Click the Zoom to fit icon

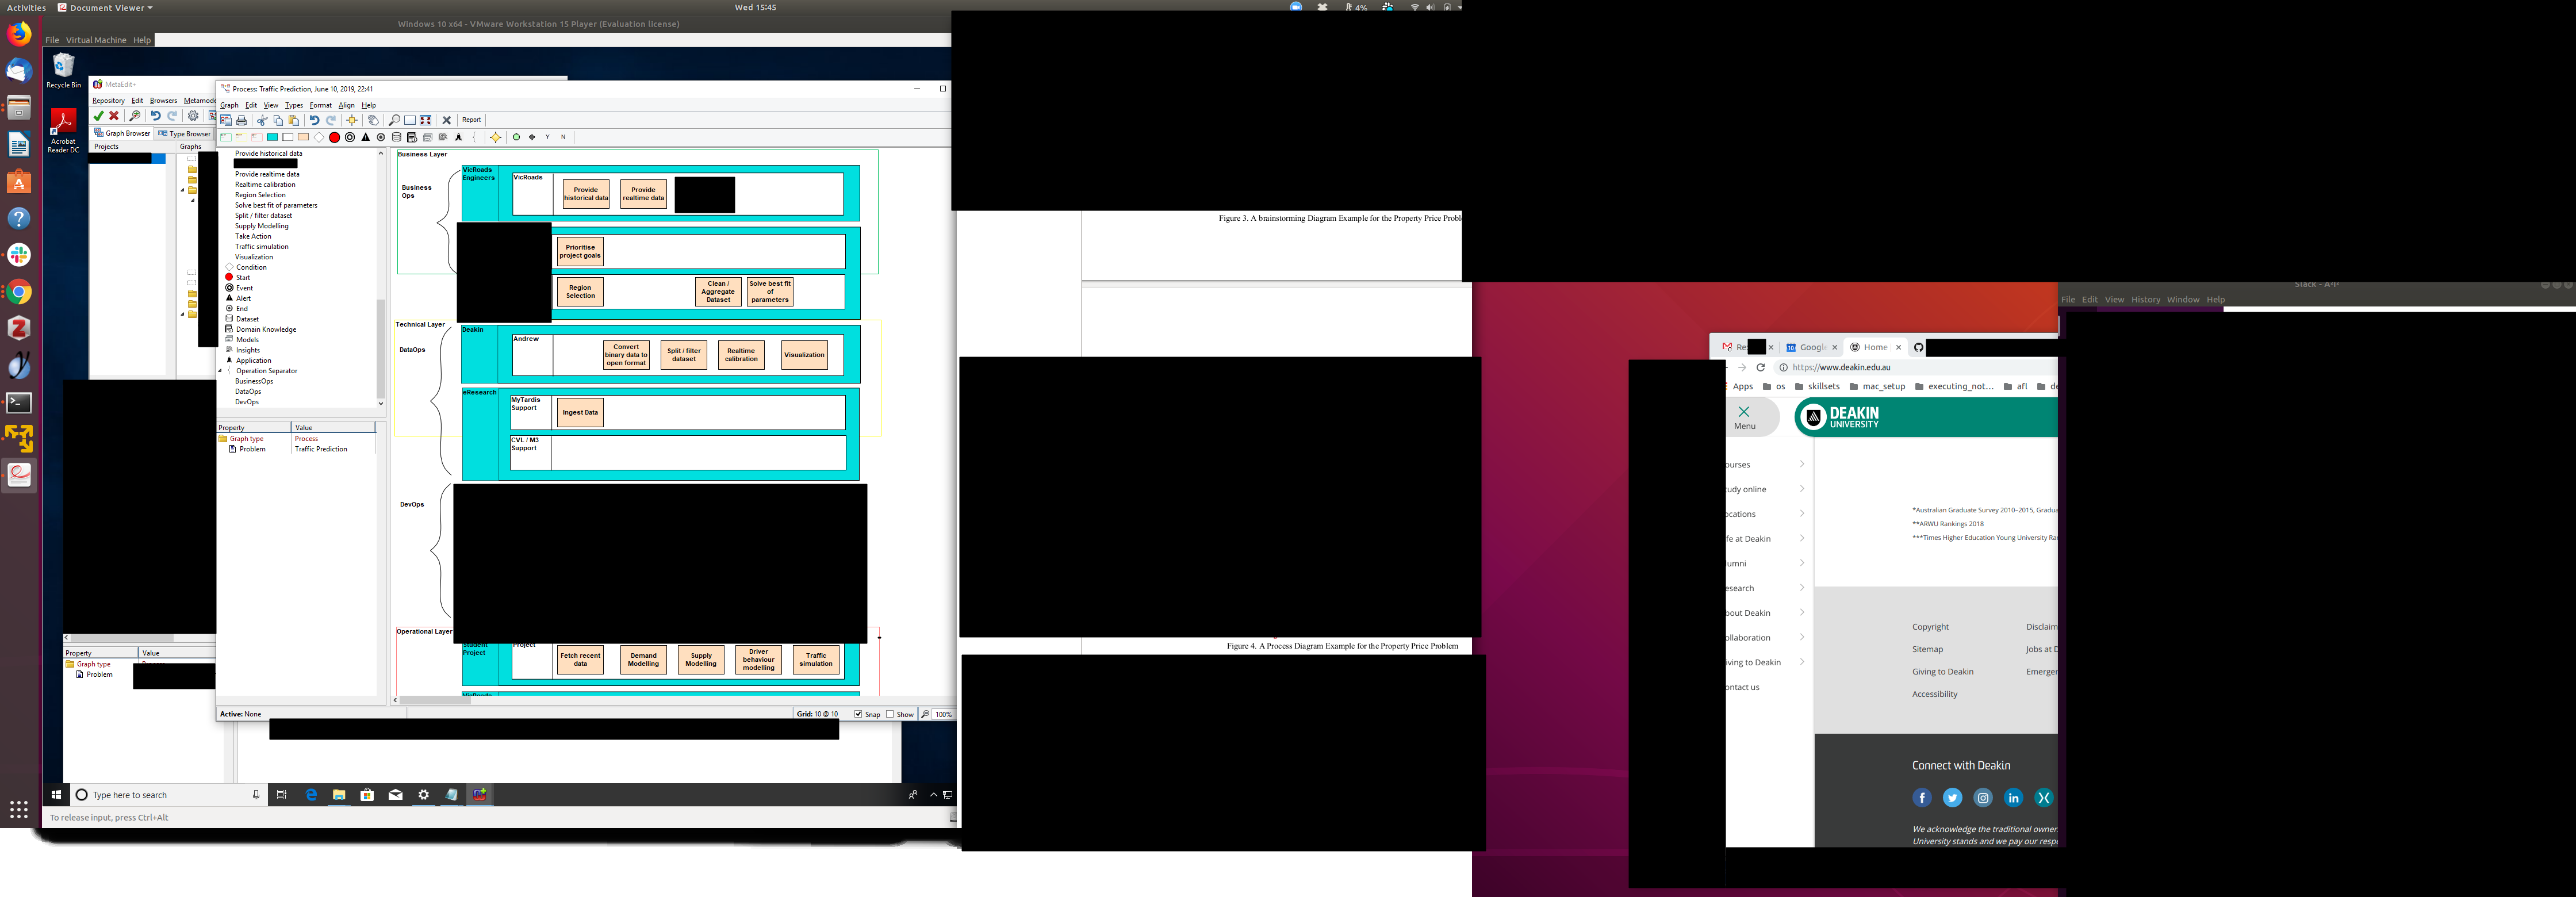[x=426, y=120]
